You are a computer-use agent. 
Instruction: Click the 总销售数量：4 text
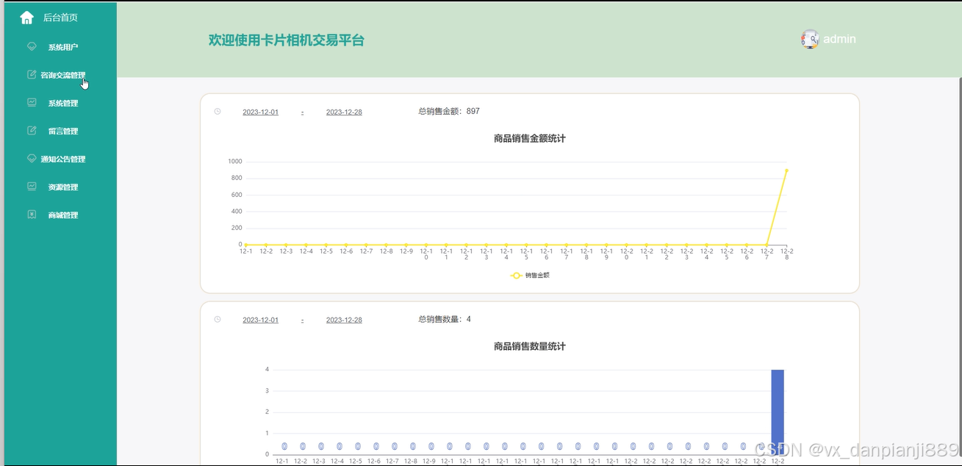click(x=445, y=319)
